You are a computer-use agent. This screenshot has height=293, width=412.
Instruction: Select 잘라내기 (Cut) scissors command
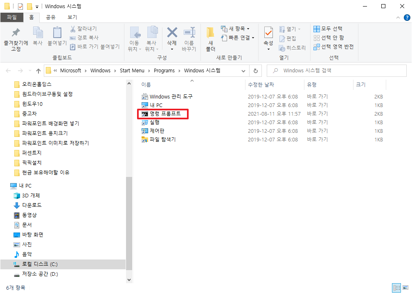click(83, 29)
